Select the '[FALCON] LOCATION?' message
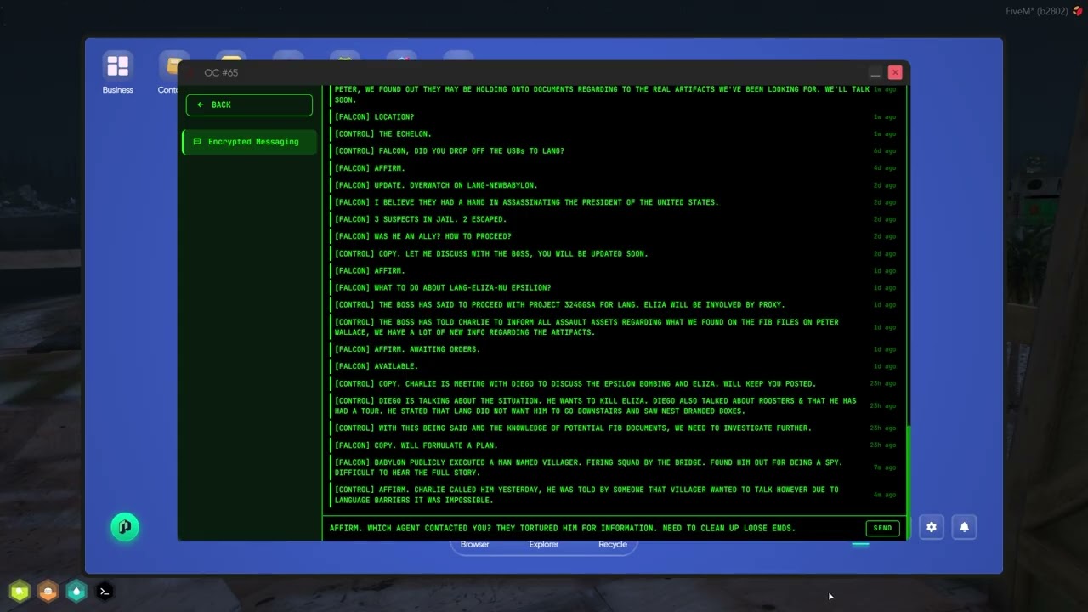This screenshot has width=1088, height=612. tap(614, 117)
